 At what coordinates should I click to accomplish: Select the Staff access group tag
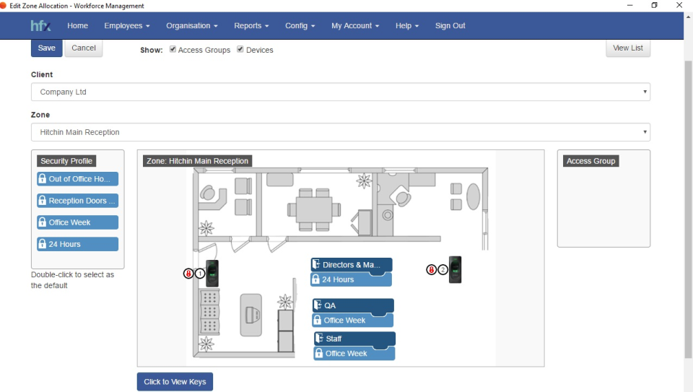point(355,339)
